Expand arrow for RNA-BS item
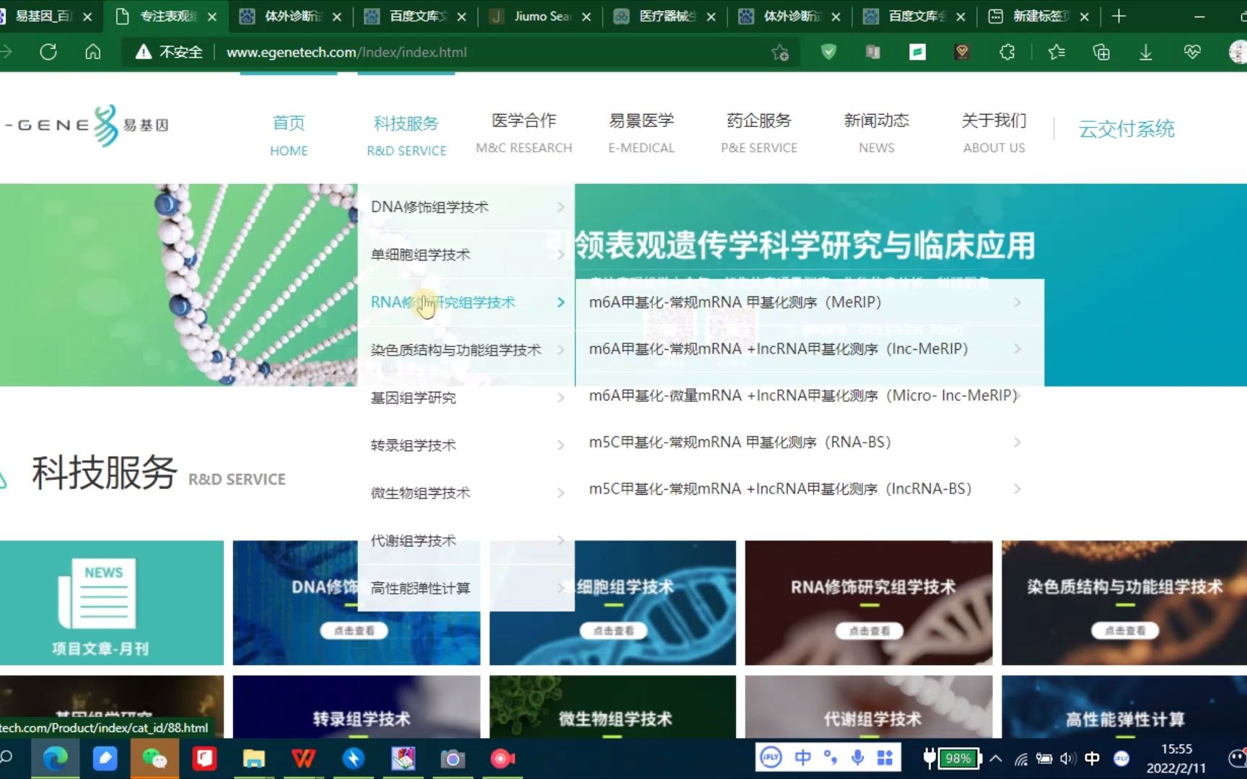This screenshot has width=1247, height=779. tap(1018, 442)
